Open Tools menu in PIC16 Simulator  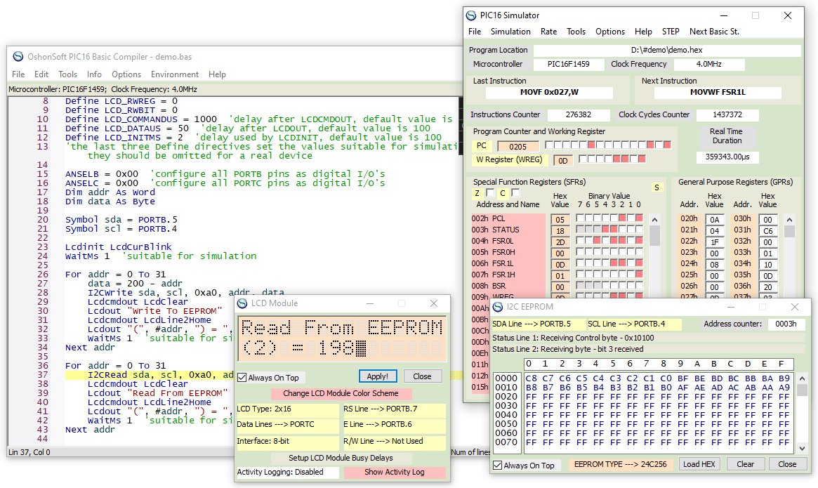576,32
